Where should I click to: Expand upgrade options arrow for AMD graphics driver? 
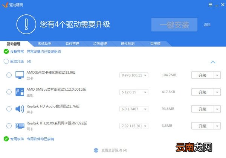pyautogui.click(x=217, y=75)
